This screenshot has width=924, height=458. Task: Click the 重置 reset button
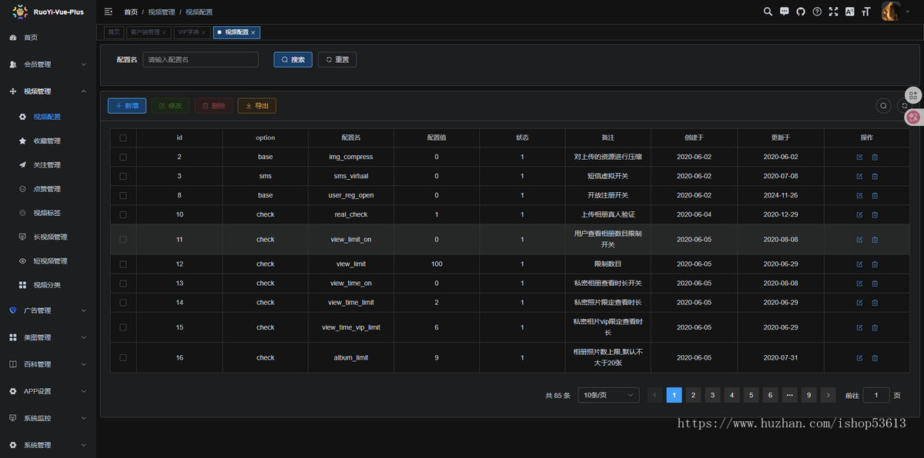coord(337,59)
